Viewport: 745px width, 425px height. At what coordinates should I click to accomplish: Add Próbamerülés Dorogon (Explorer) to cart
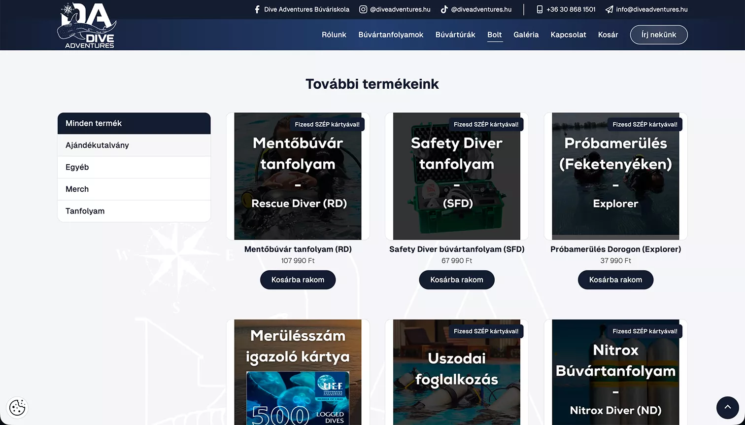pyautogui.click(x=615, y=280)
